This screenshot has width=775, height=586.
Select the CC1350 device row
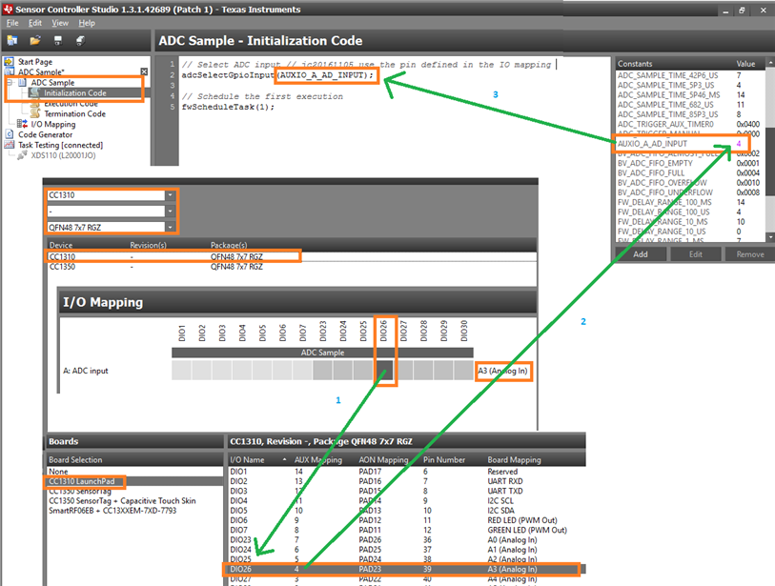pos(292,267)
